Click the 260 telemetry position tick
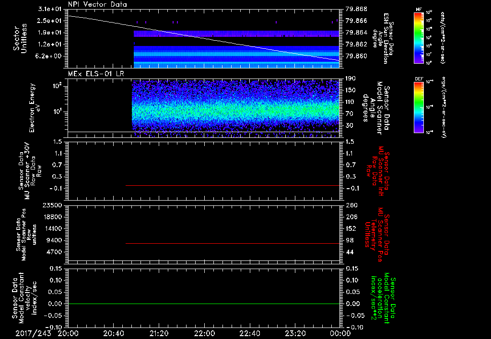 tap(351, 205)
